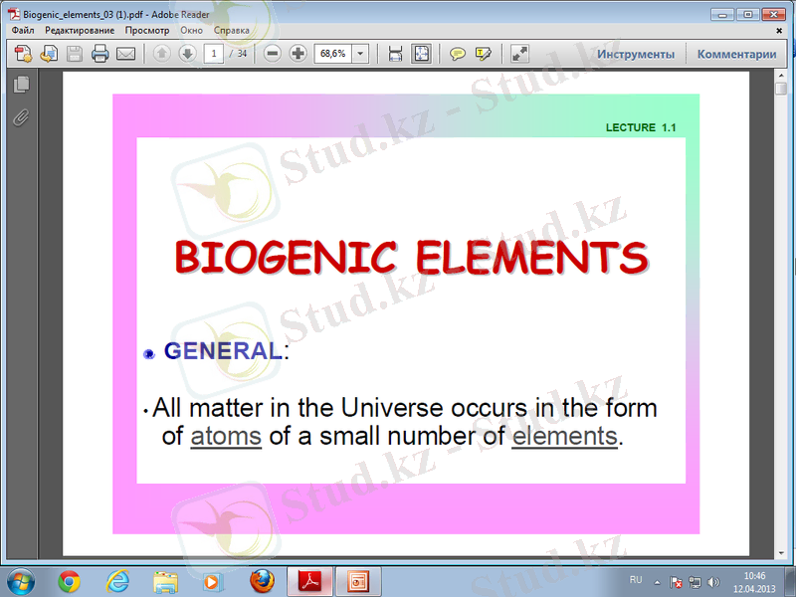
Task: Click the page number input field
Action: (x=213, y=54)
